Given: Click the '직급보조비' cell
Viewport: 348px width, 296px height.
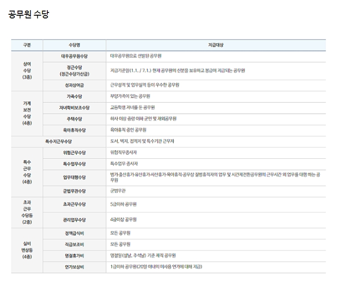Looking at the screenshot, I should pos(74,244).
